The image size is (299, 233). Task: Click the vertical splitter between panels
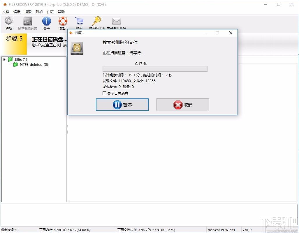pos(67,130)
